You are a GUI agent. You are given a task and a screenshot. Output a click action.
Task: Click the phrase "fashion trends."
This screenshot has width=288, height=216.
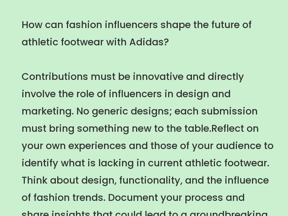tap(69, 197)
